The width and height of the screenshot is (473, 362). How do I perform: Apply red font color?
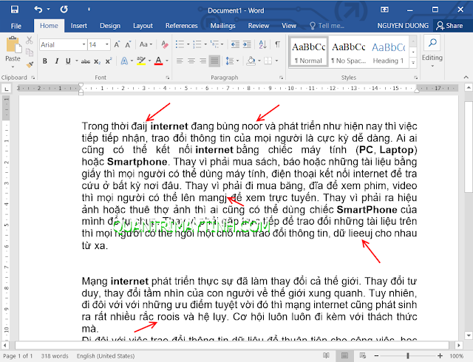pos(159,61)
